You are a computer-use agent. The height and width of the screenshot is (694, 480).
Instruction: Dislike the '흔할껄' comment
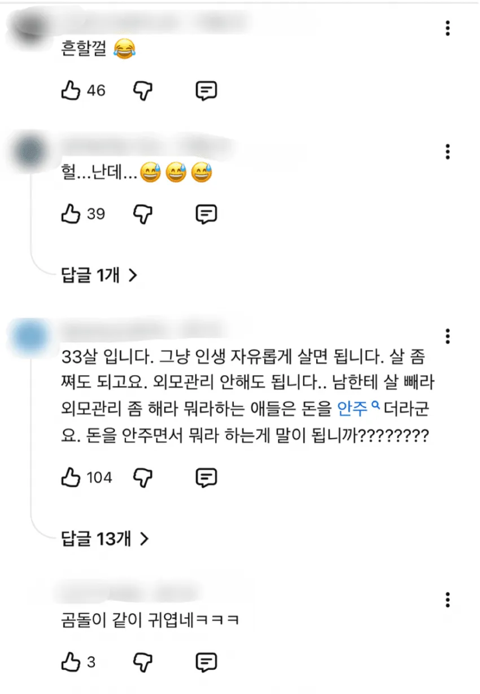click(x=143, y=90)
